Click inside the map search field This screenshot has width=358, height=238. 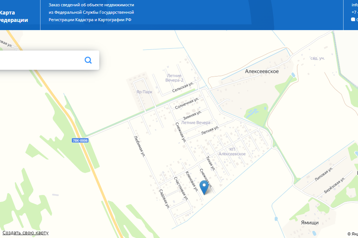(41, 60)
